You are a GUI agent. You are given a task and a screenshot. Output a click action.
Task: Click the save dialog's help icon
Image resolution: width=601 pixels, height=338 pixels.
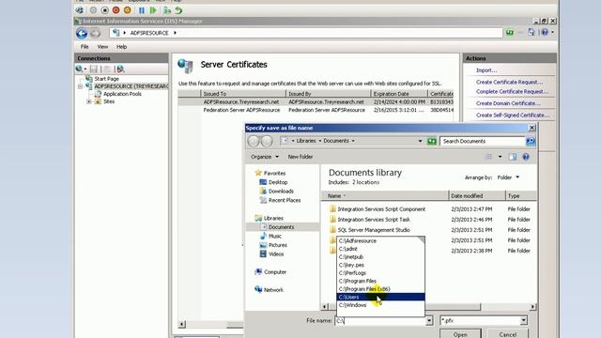(526, 157)
